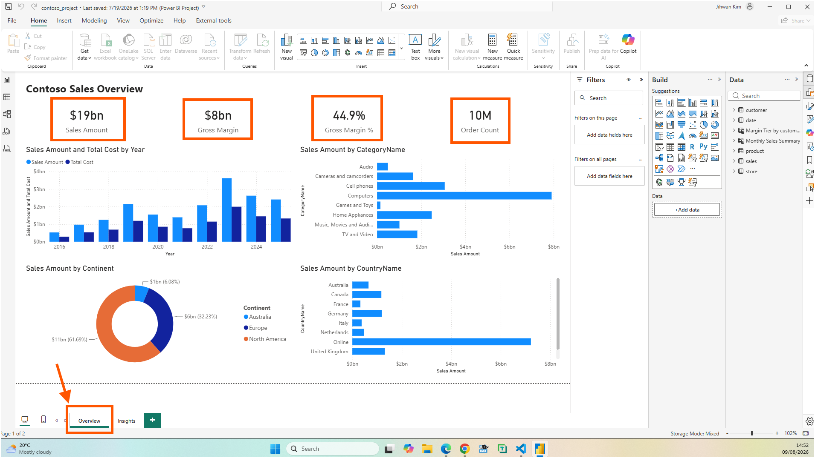Viewport: 815px width, 458px height.
Task: Click the Excel workbook icon
Action: click(105, 47)
